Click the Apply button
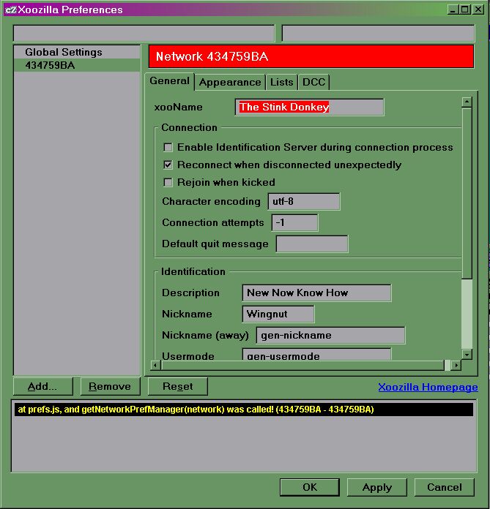The height and width of the screenshot is (509, 490). pyautogui.click(x=377, y=487)
